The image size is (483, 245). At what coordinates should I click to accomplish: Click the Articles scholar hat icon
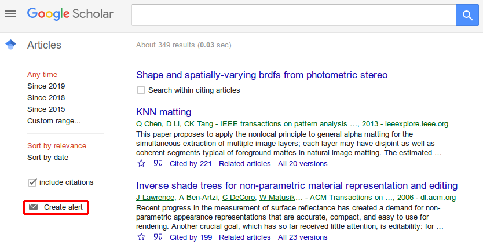click(x=10, y=45)
